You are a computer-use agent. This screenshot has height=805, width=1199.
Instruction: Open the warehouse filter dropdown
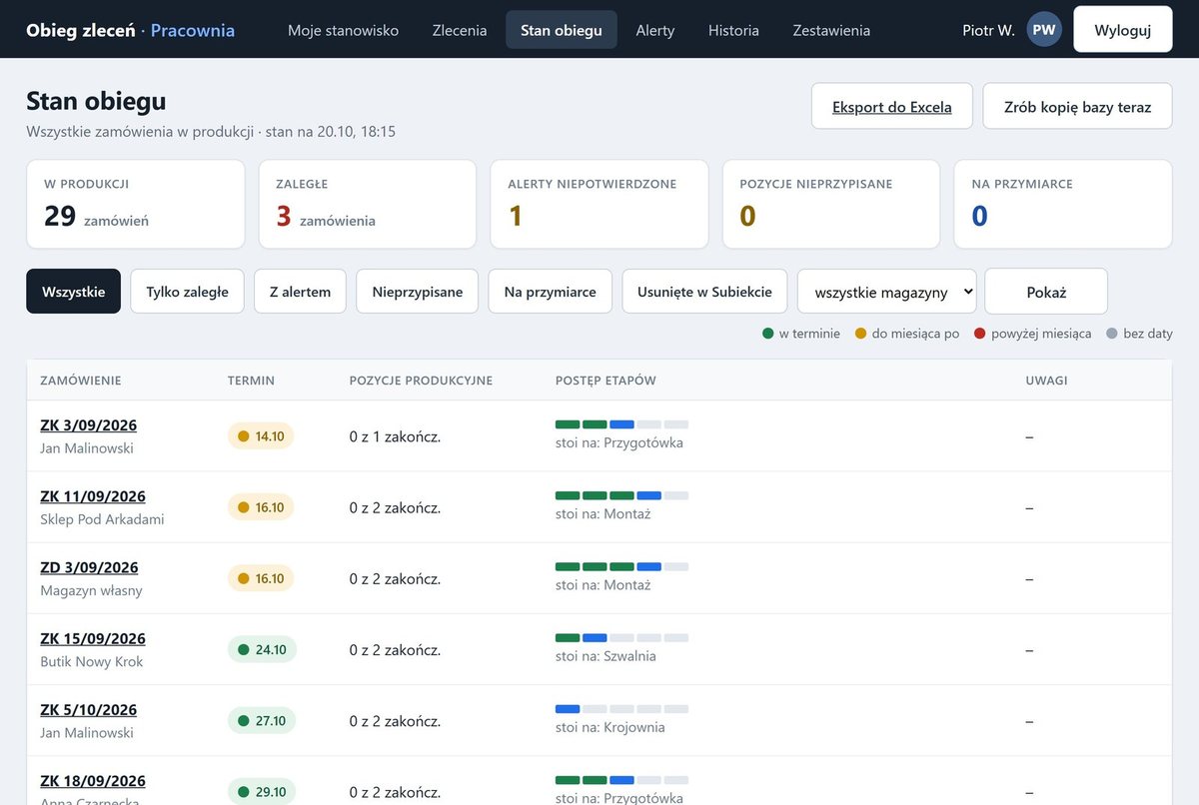pyautogui.click(x=886, y=292)
